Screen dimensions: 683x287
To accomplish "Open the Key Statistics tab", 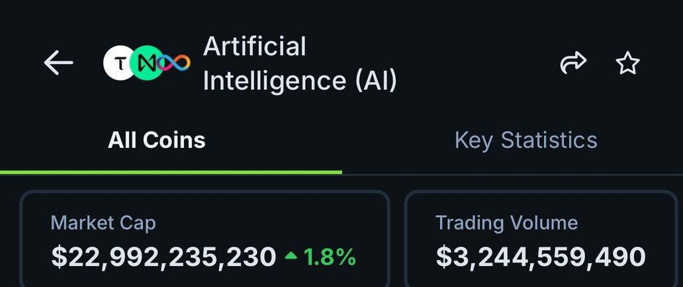I will pos(525,140).
